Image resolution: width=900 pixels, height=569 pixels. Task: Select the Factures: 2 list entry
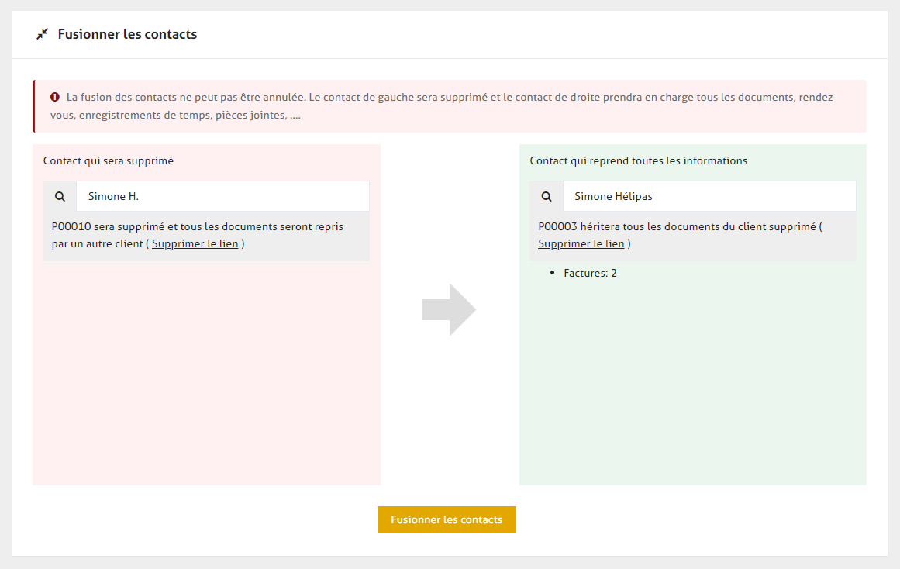tap(590, 273)
